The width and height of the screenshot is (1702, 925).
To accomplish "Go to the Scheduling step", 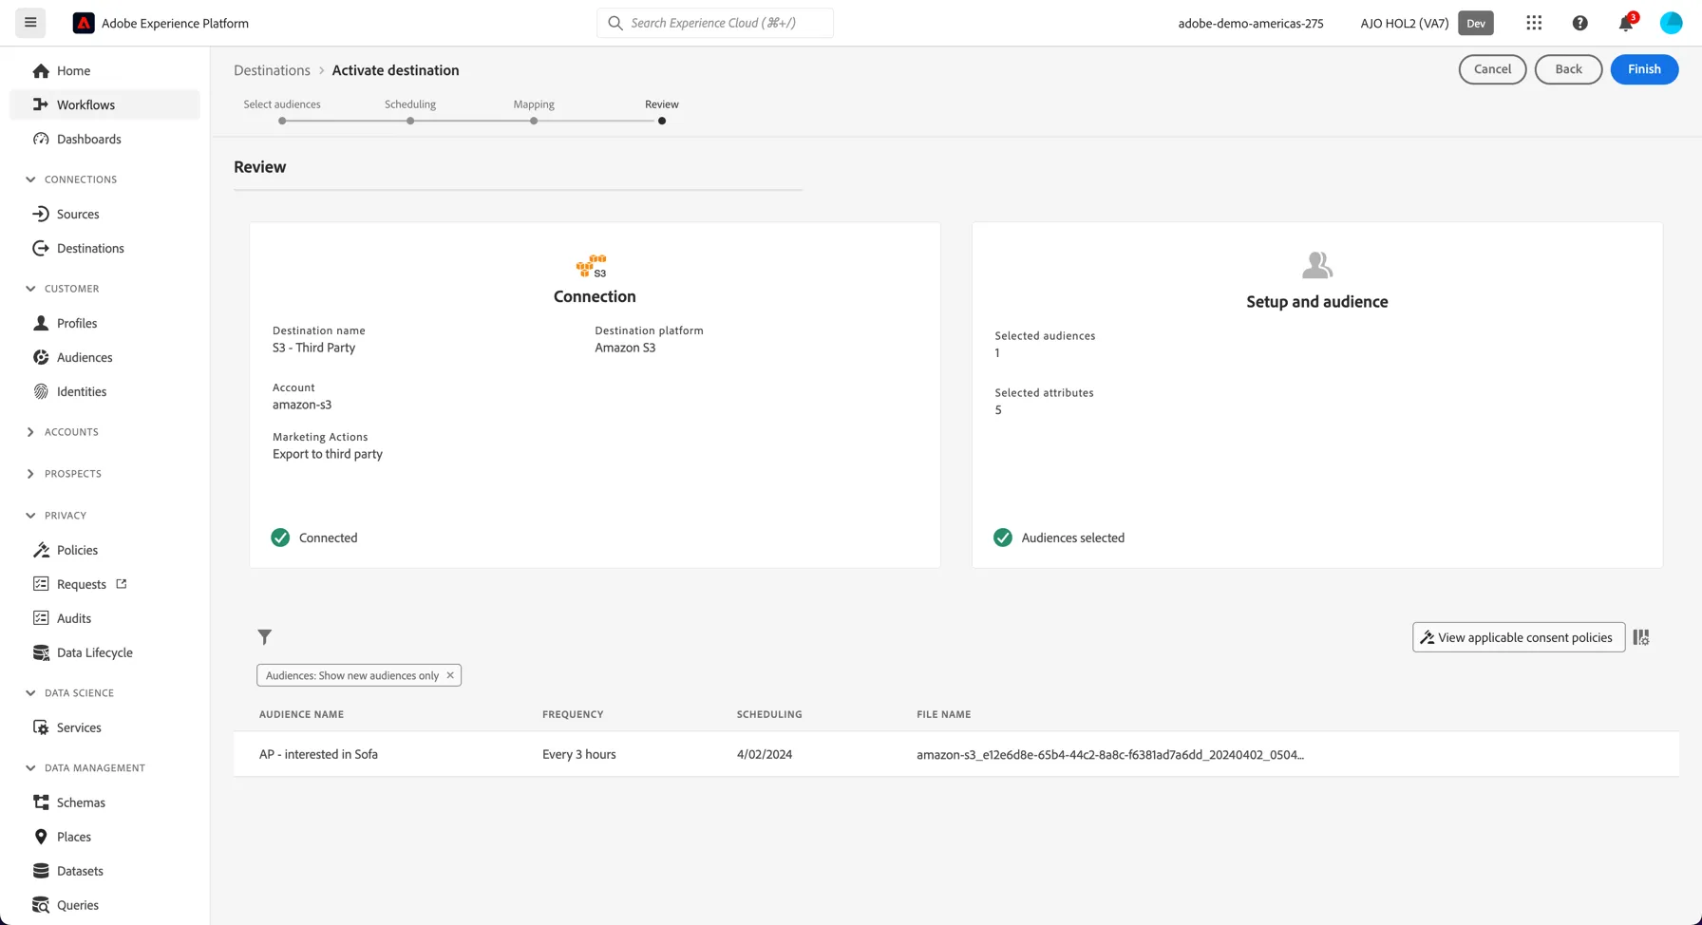I will 410,111.
